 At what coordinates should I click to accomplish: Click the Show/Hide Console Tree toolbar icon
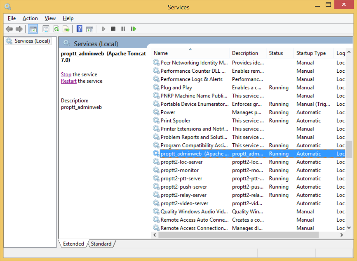pos(33,29)
